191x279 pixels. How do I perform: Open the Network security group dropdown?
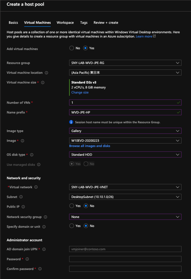point(125,217)
